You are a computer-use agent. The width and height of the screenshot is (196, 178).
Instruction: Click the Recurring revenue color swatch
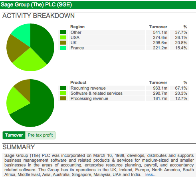tap(63, 88)
